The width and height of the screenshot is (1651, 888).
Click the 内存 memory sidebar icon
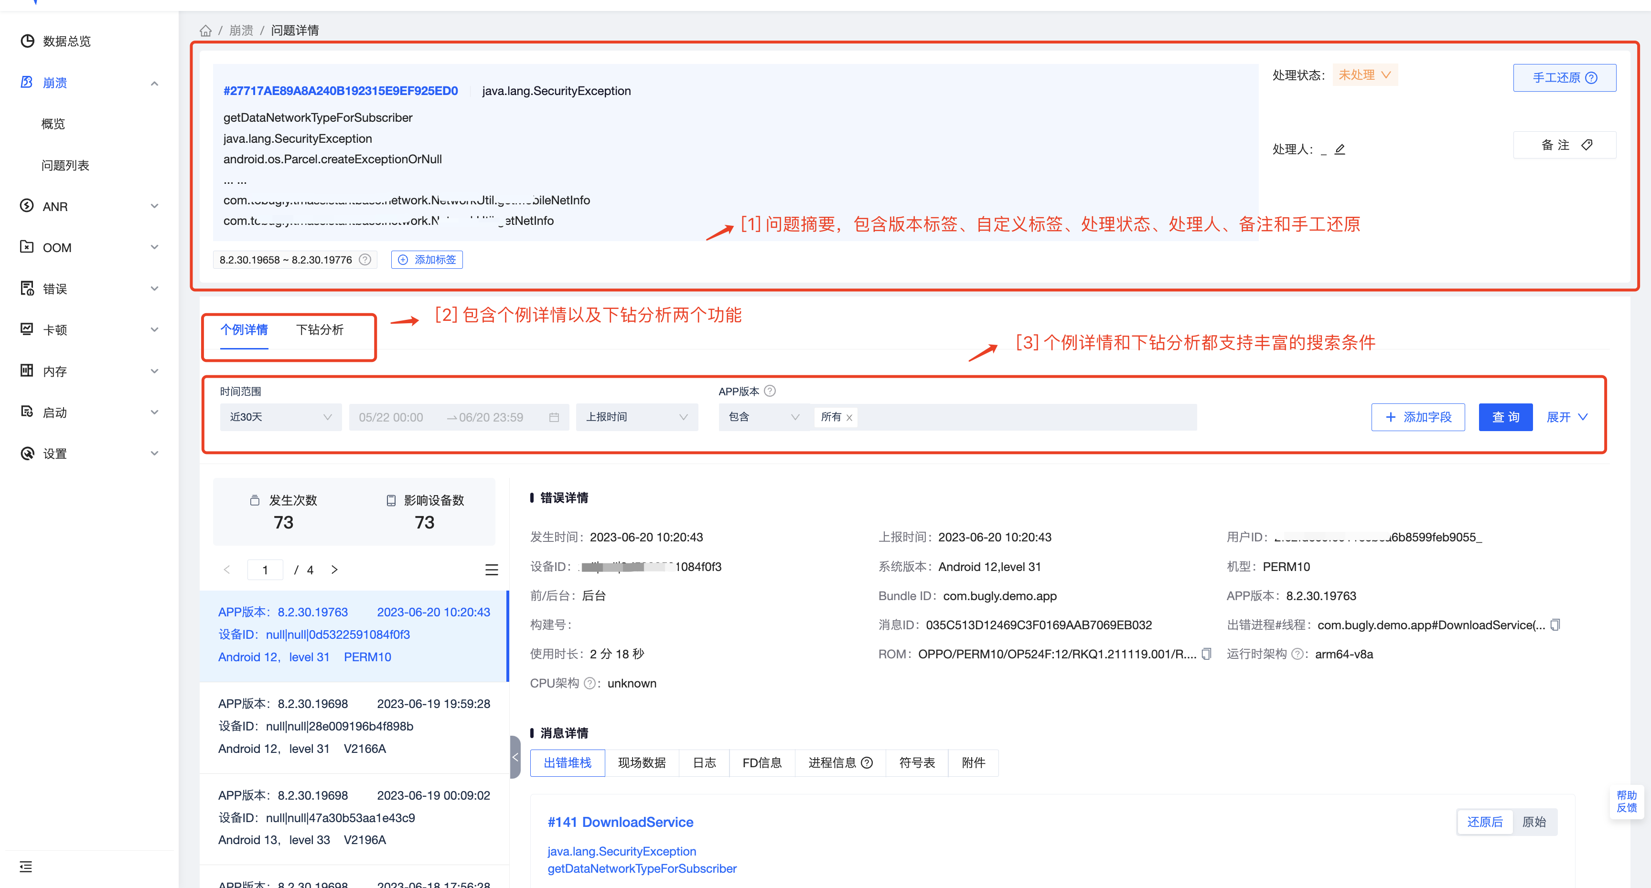[27, 370]
